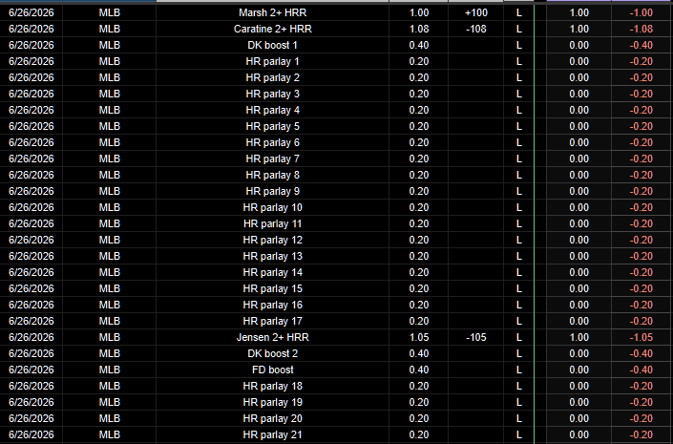Screen dimensions: 673x444
Task: Select empty odds cell in FD boost row
Action: pyautogui.click(x=476, y=370)
